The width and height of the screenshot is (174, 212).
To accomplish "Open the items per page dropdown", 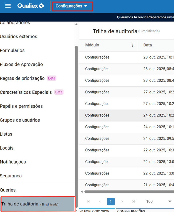I will (158, 202).
